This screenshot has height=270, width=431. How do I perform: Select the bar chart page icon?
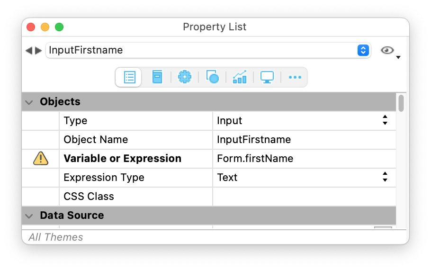(240, 77)
